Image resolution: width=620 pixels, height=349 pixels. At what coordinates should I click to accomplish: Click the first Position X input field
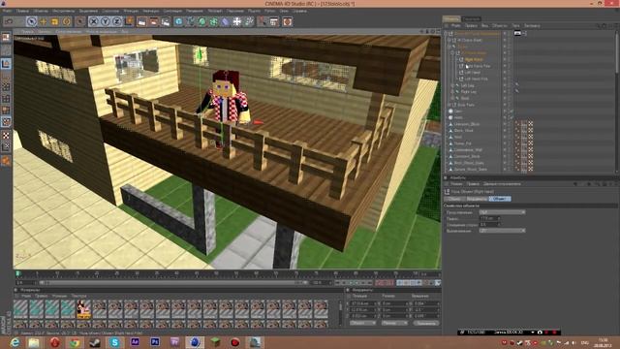pos(363,303)
